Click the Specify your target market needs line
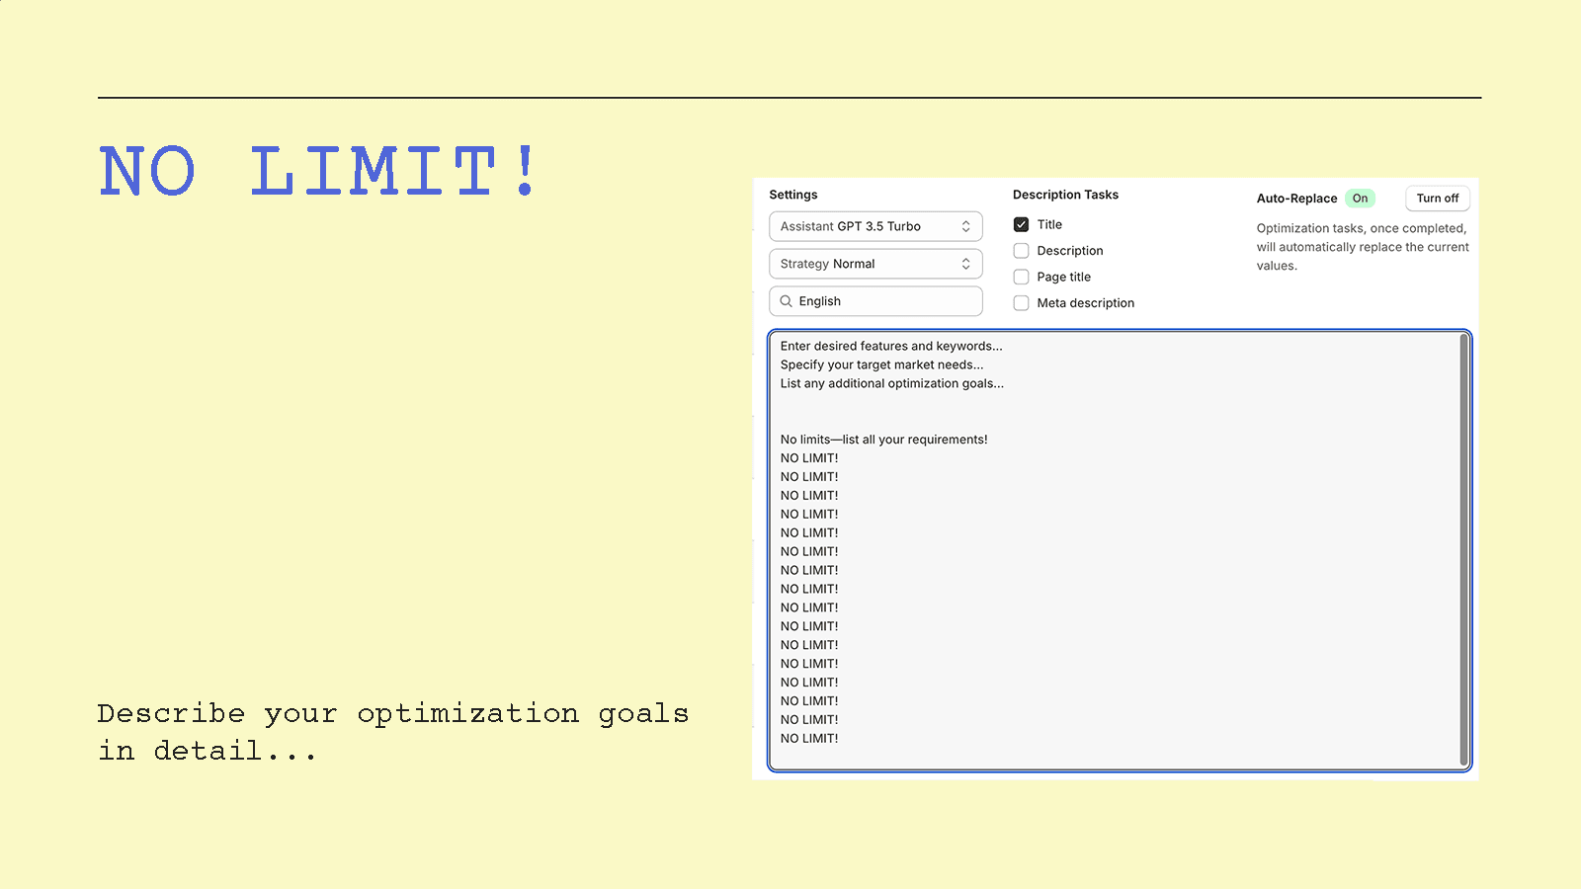 881,364
